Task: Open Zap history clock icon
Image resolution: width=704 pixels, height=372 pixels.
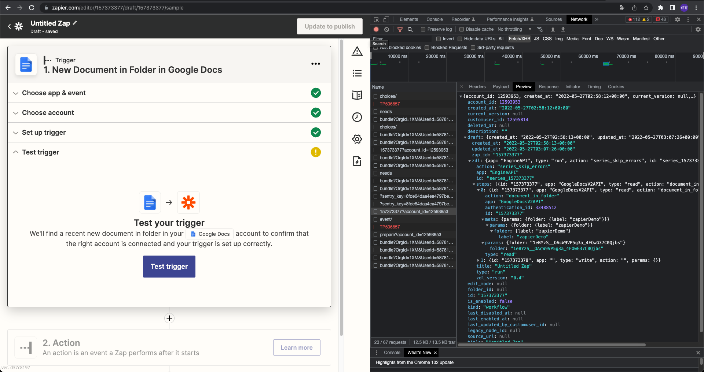Action: [x=357, y=117]
